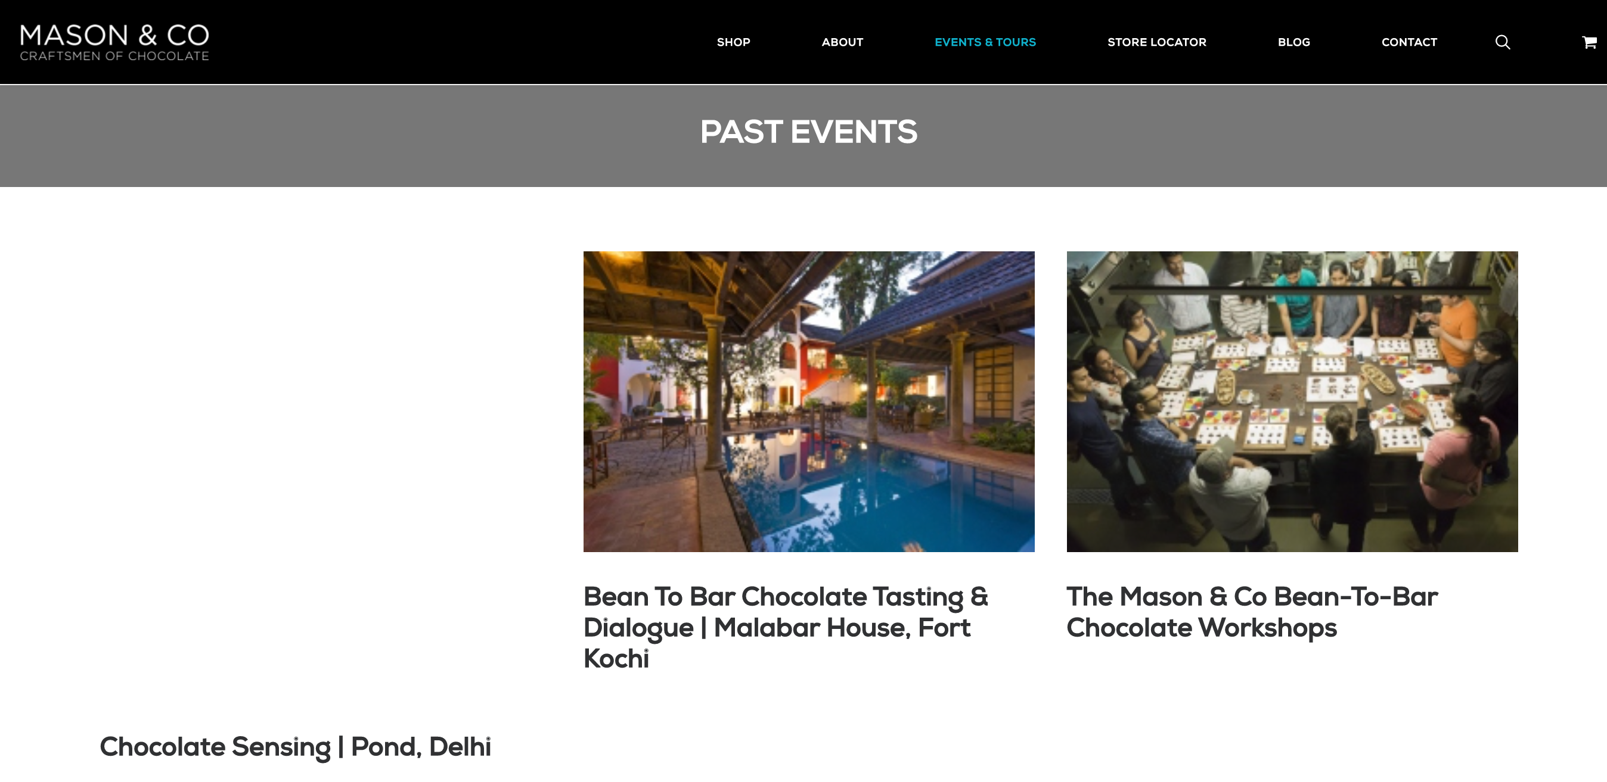Click the Mason & Co logo
Image resolution: width=1607 pixels, height=782 pixels.
(114, 36)
